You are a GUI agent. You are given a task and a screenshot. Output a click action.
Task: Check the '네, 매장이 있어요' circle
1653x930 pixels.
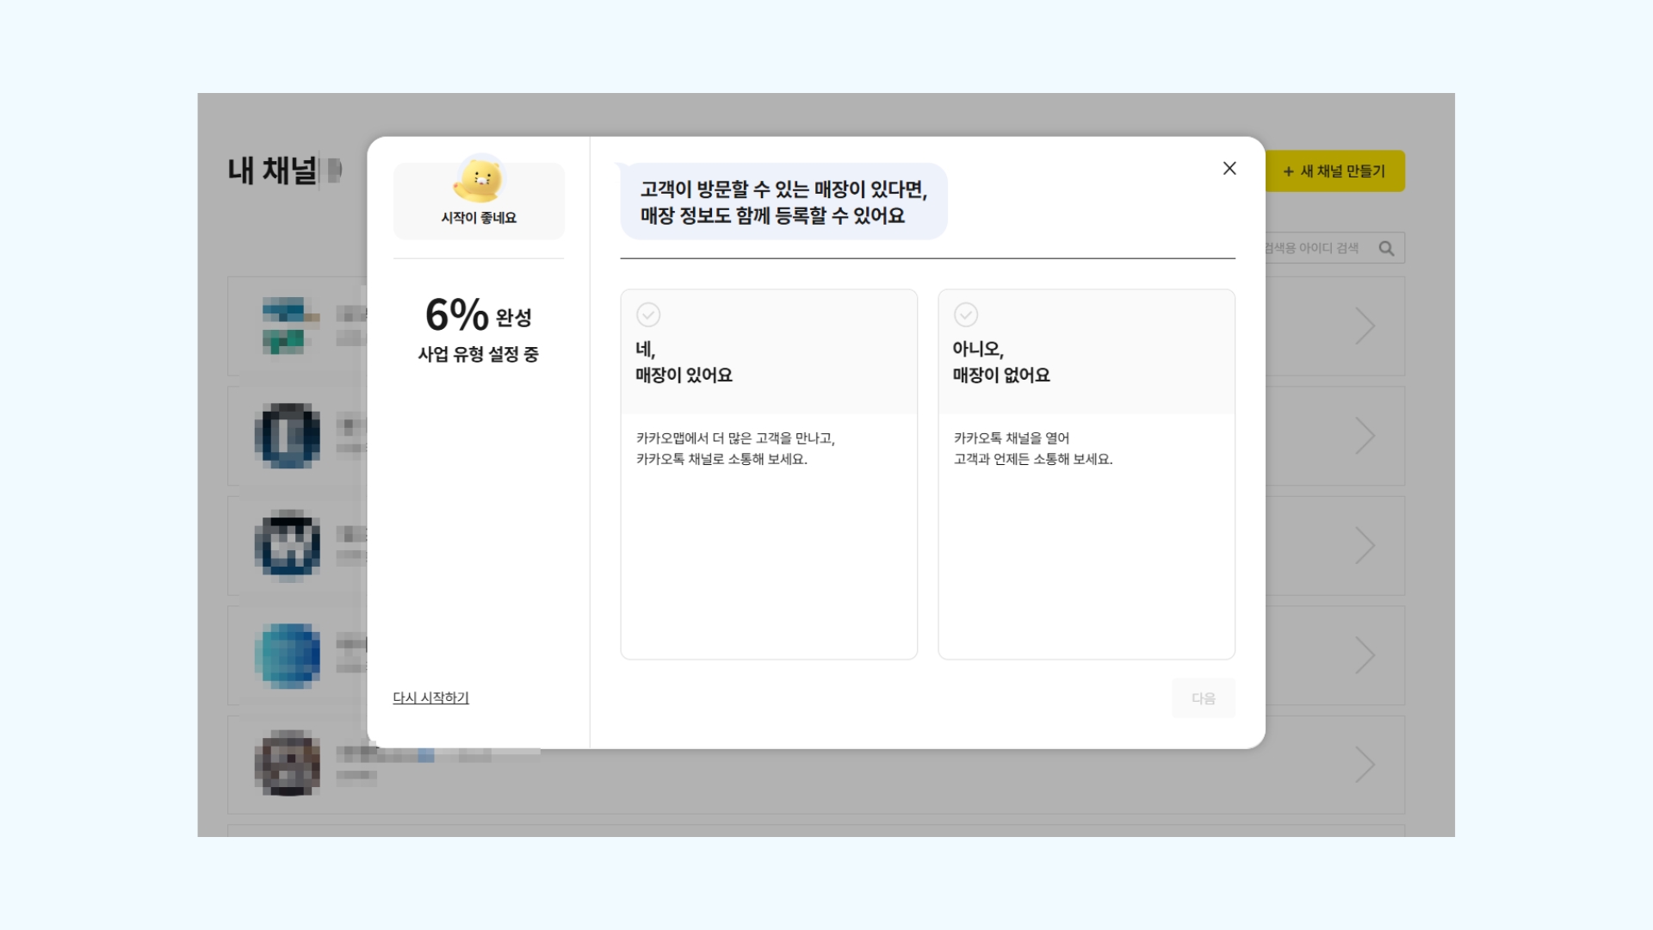click(x=648, y=315)
